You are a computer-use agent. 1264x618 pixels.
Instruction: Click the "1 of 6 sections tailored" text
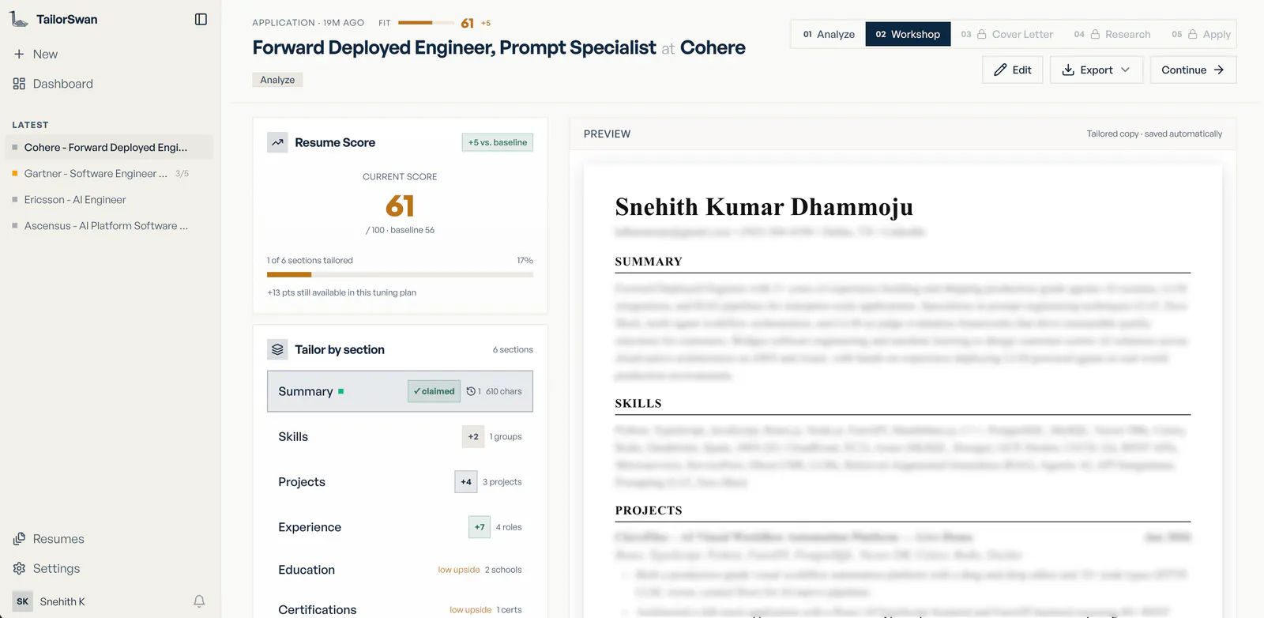point(310,260)
